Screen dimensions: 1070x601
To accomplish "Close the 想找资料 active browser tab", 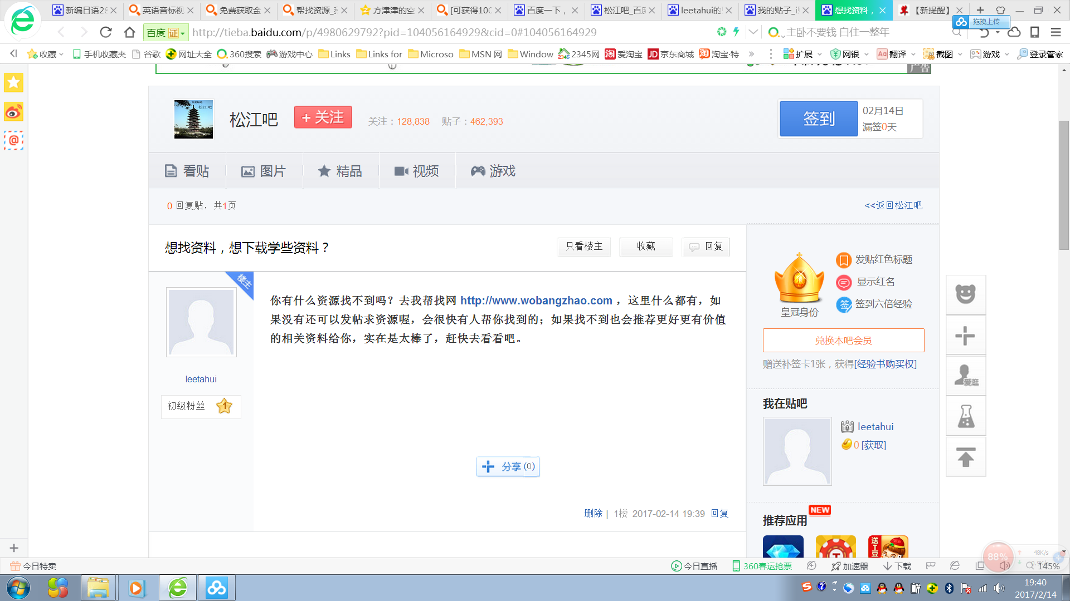I will [882, 10].
